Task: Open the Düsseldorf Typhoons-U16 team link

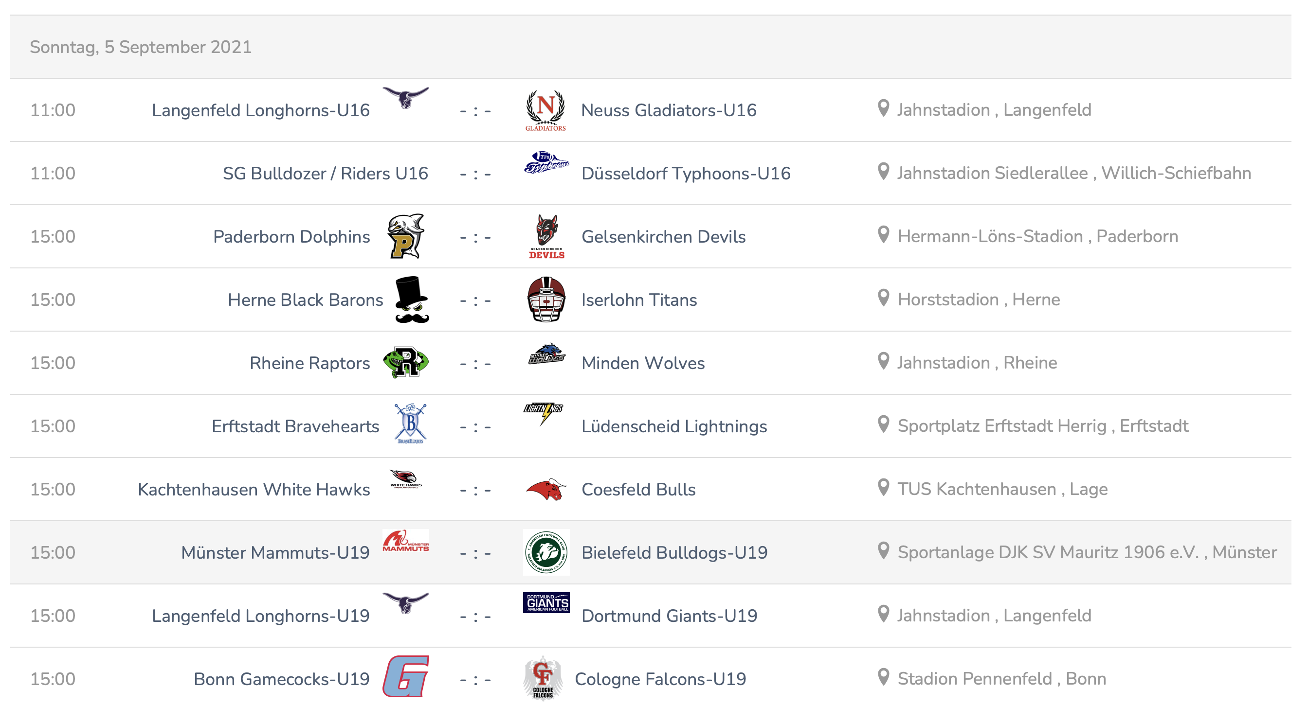Action: click(686, 174)
